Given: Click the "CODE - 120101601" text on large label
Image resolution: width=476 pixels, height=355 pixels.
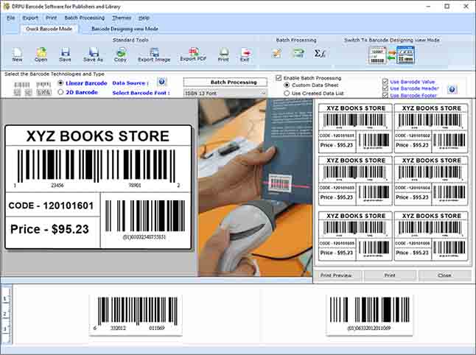Looking at the screenshot, I should (51, 205).
